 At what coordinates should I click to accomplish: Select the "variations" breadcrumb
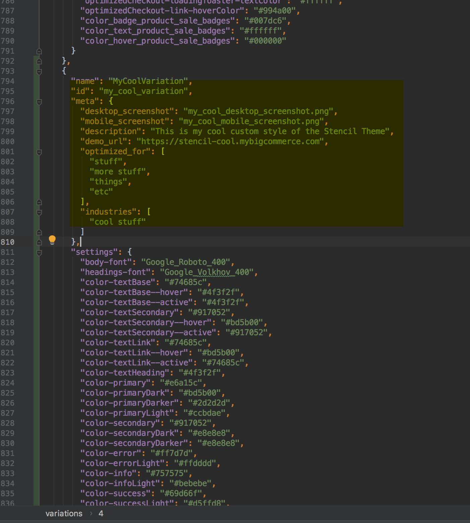coord(64,514)
